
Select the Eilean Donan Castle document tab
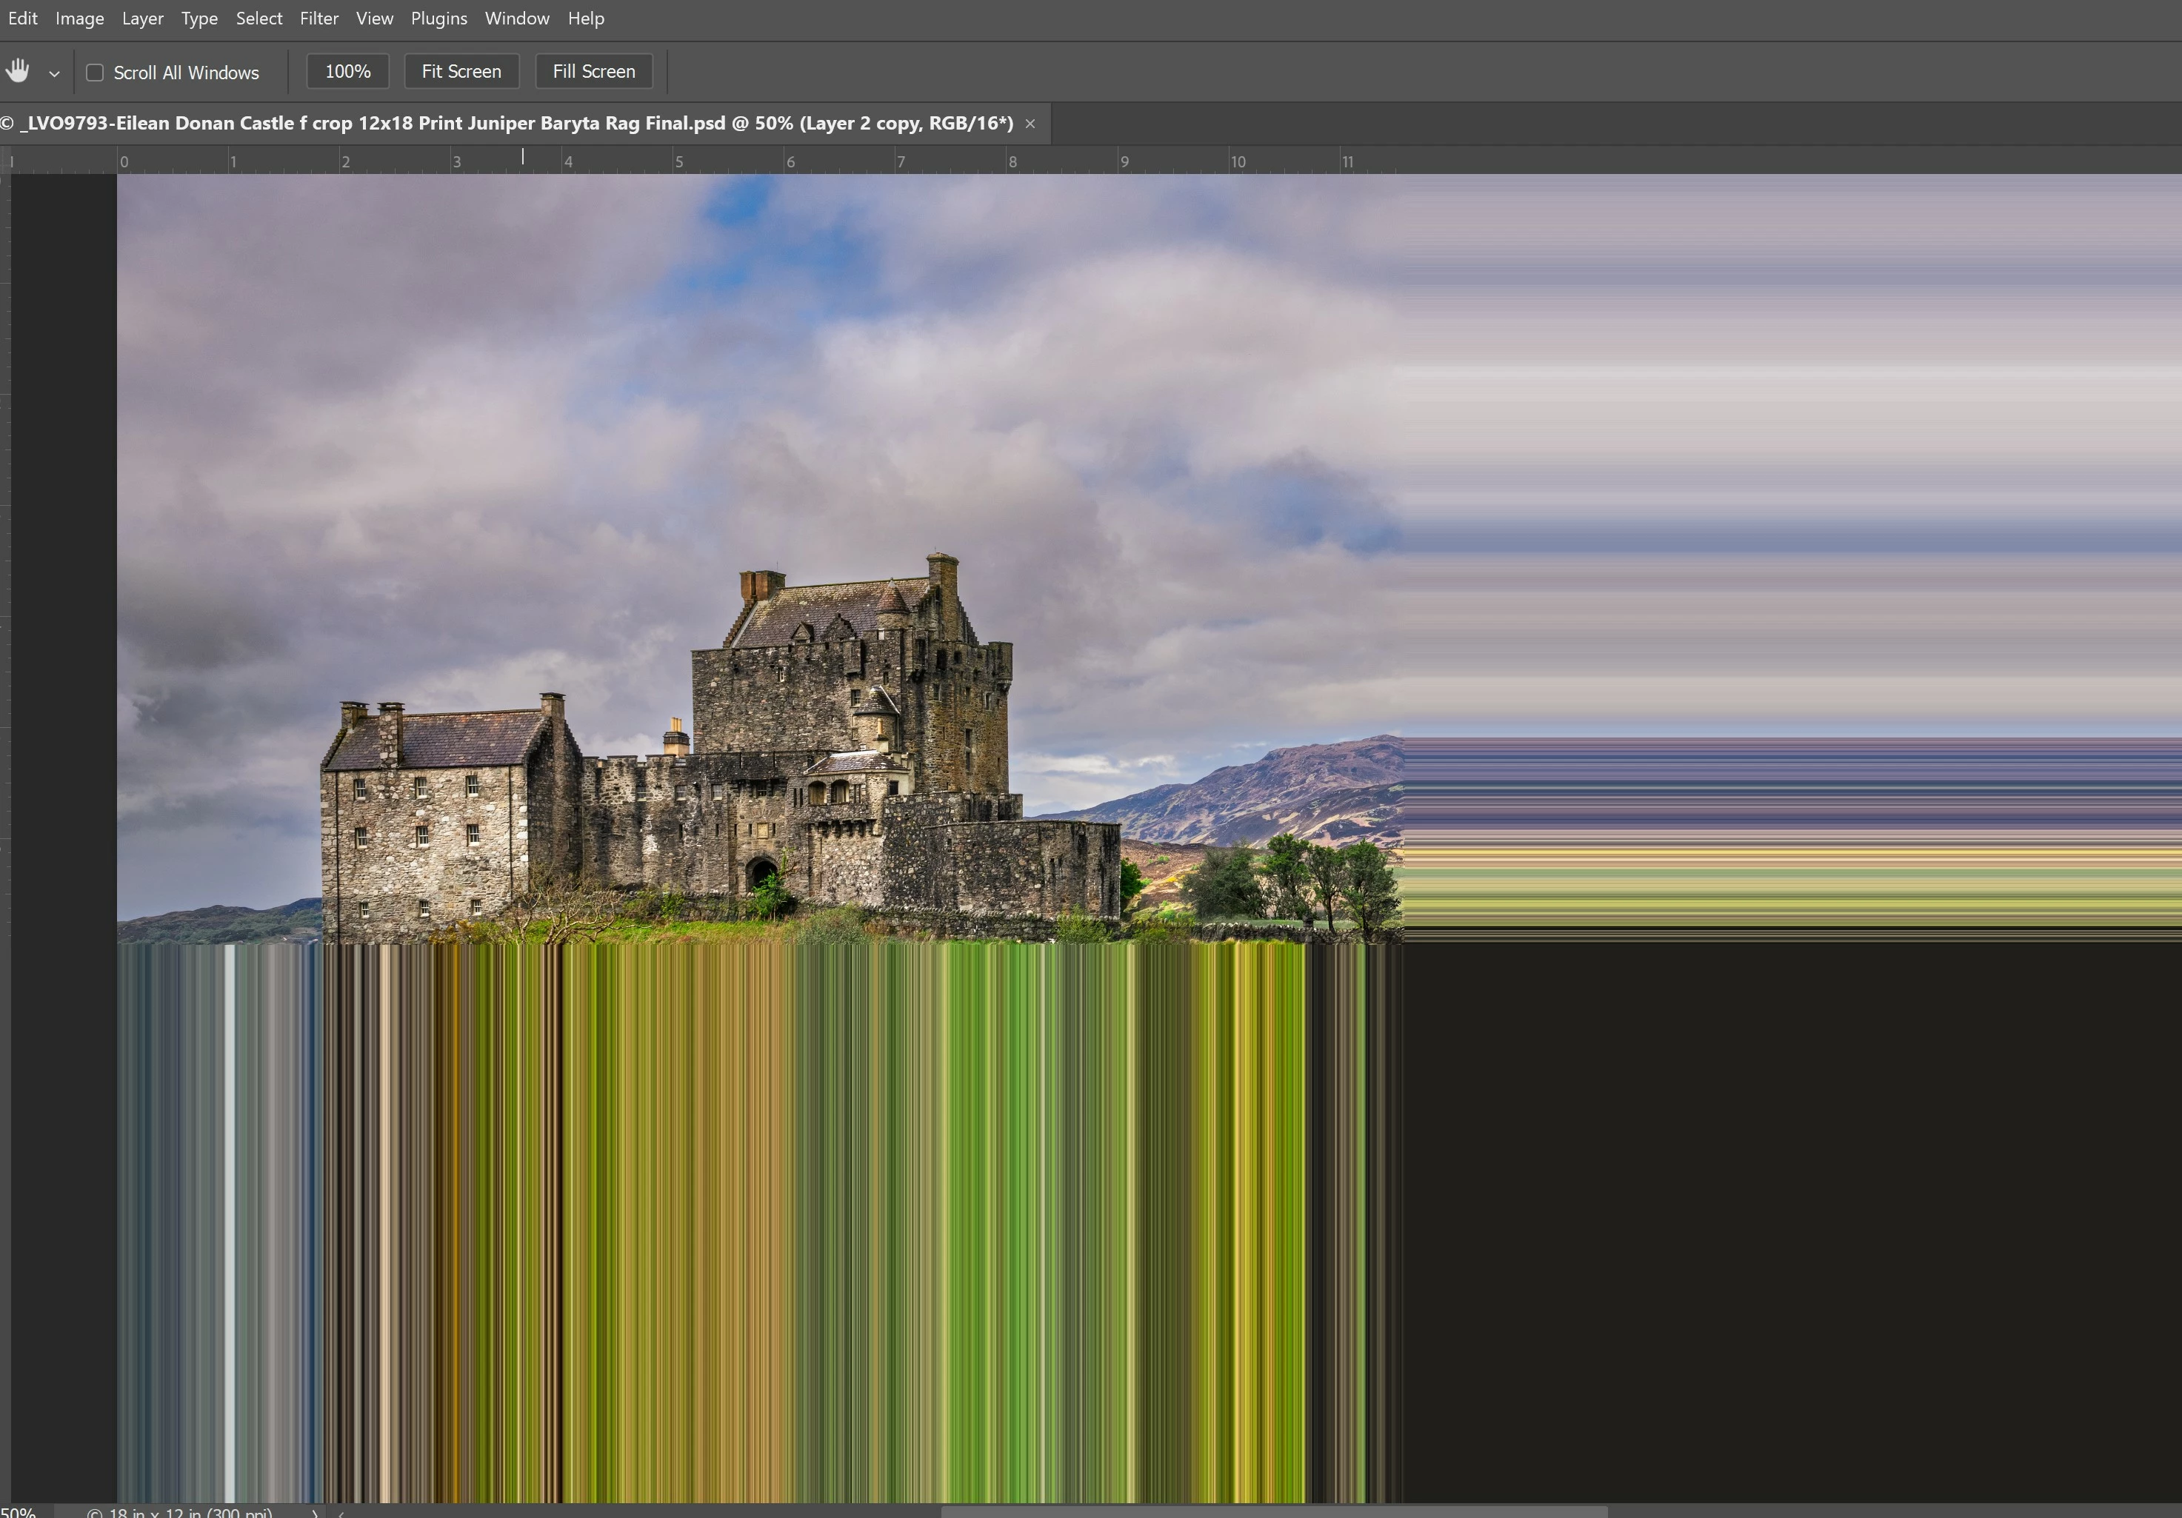[x=513, y=124]
